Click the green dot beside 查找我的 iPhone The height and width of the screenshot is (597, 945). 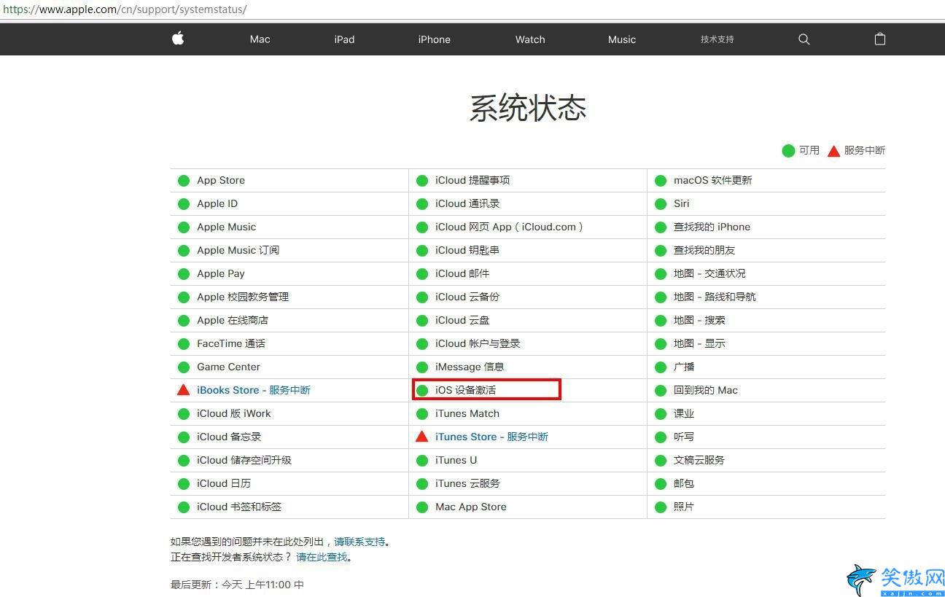[x=661, y=227]
